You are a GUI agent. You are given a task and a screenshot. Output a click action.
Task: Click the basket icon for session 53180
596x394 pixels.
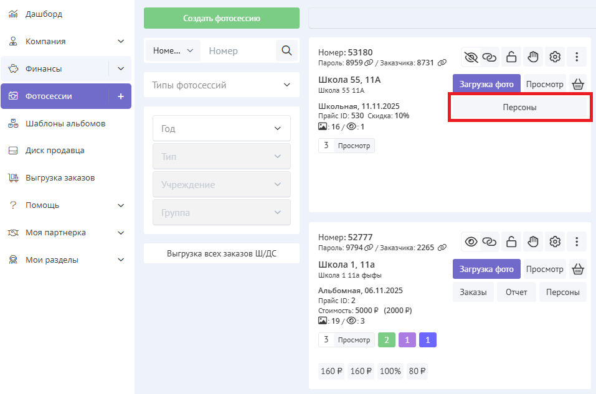point(577,84)
